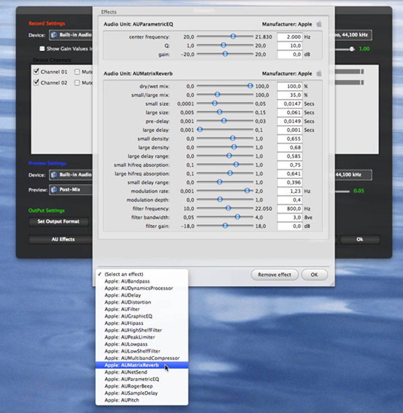Click audio icon in Record Device dropdown

[54, 35]
